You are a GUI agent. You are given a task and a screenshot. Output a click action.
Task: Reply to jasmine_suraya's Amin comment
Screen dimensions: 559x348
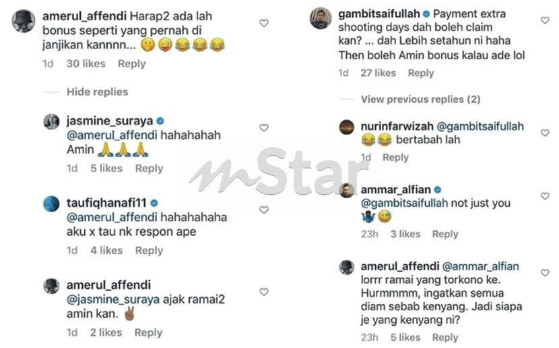149,169
